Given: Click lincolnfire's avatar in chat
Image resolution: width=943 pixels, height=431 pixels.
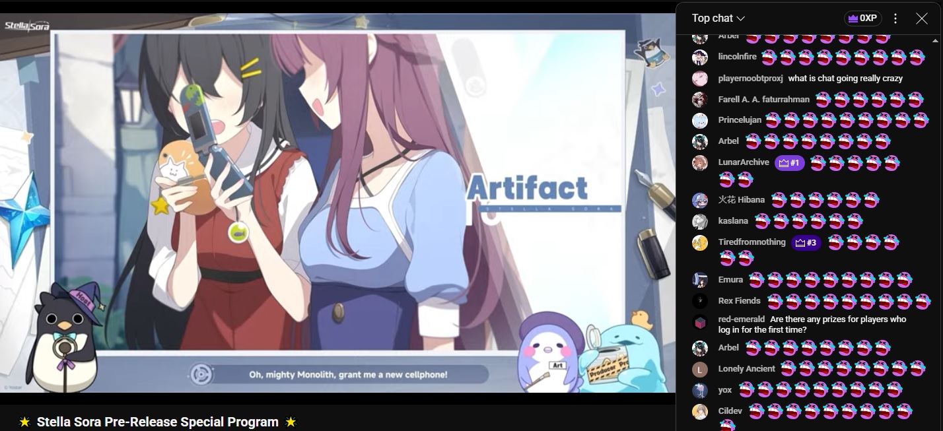Looking at the screenshot, I should pos(700,57).
